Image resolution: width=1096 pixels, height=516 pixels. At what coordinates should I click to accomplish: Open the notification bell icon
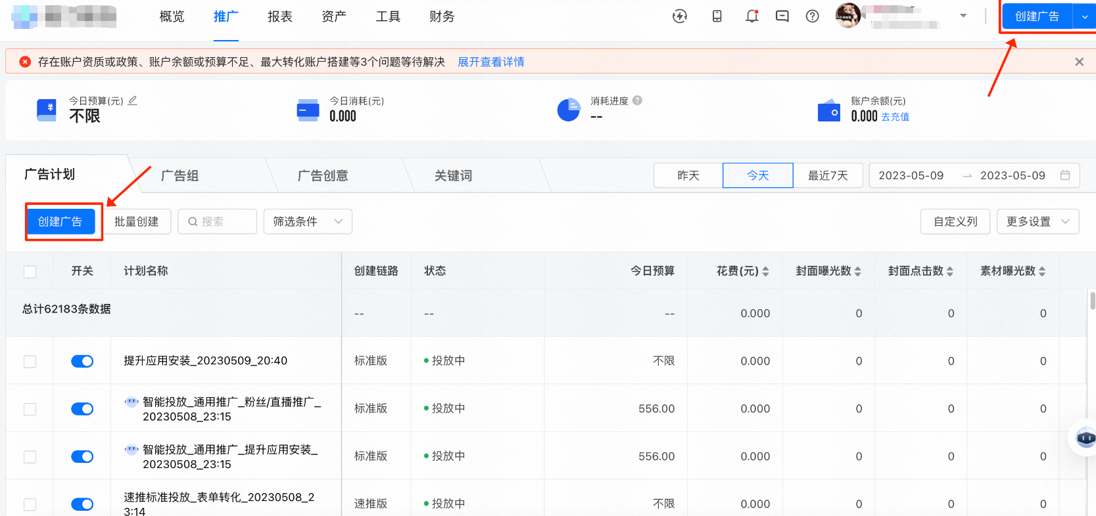point(752,16)
